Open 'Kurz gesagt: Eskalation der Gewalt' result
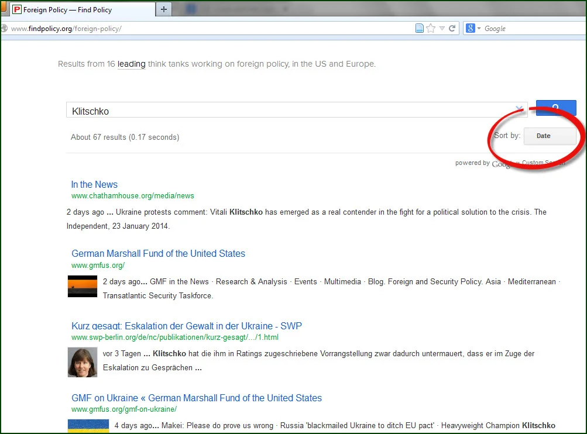 point(187,326)
